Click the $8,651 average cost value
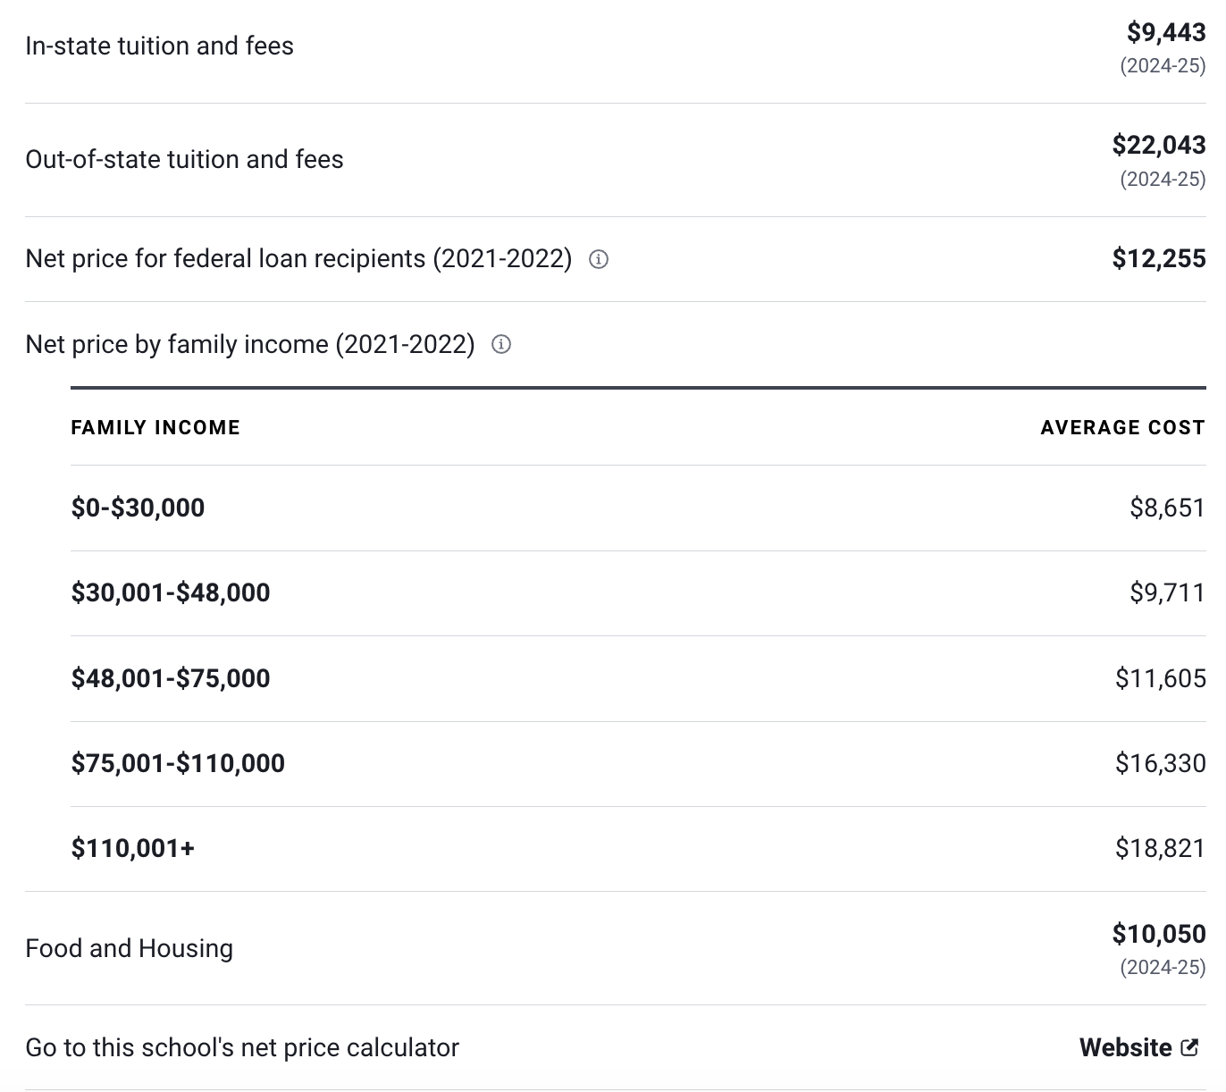Image resolution: width=1226 pixels, height=1092 pixels. point(1167,508)
